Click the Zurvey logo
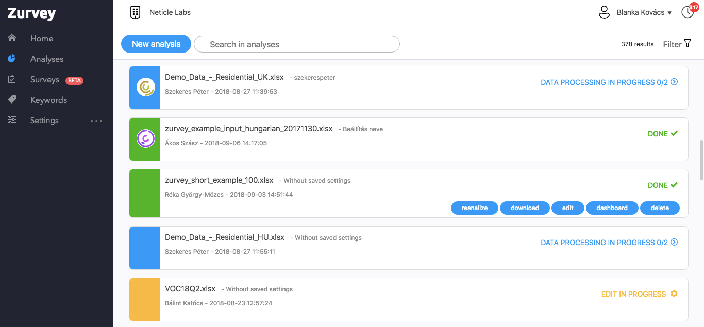This screenshot has width=704, height=327. click(31, 14)
